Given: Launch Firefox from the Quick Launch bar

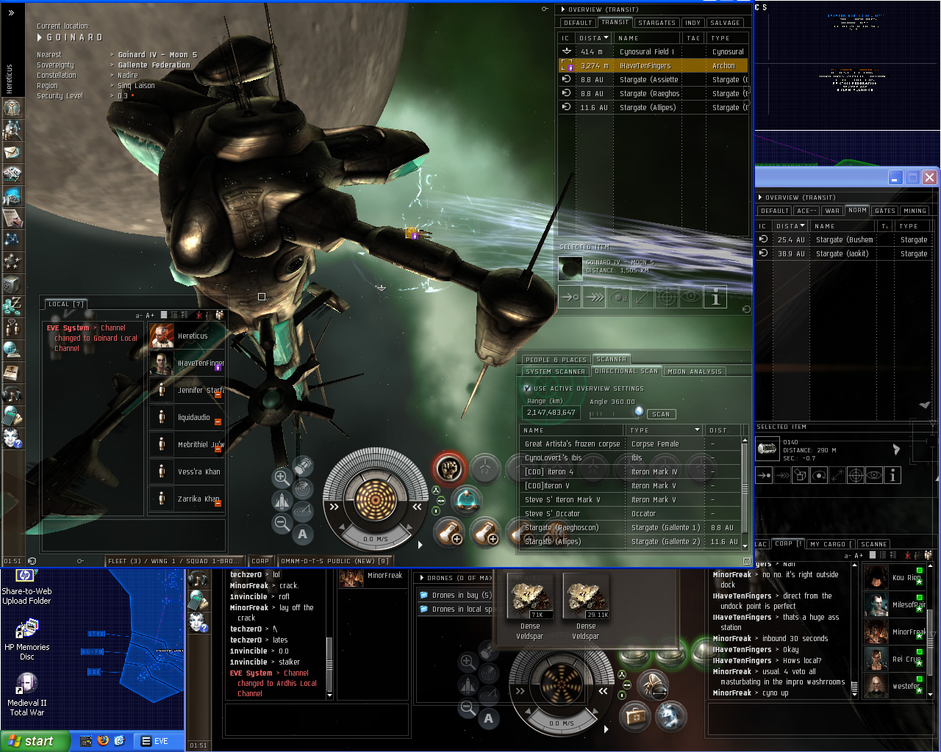Looking at the screenshot, I should click(x=103, y=741).
